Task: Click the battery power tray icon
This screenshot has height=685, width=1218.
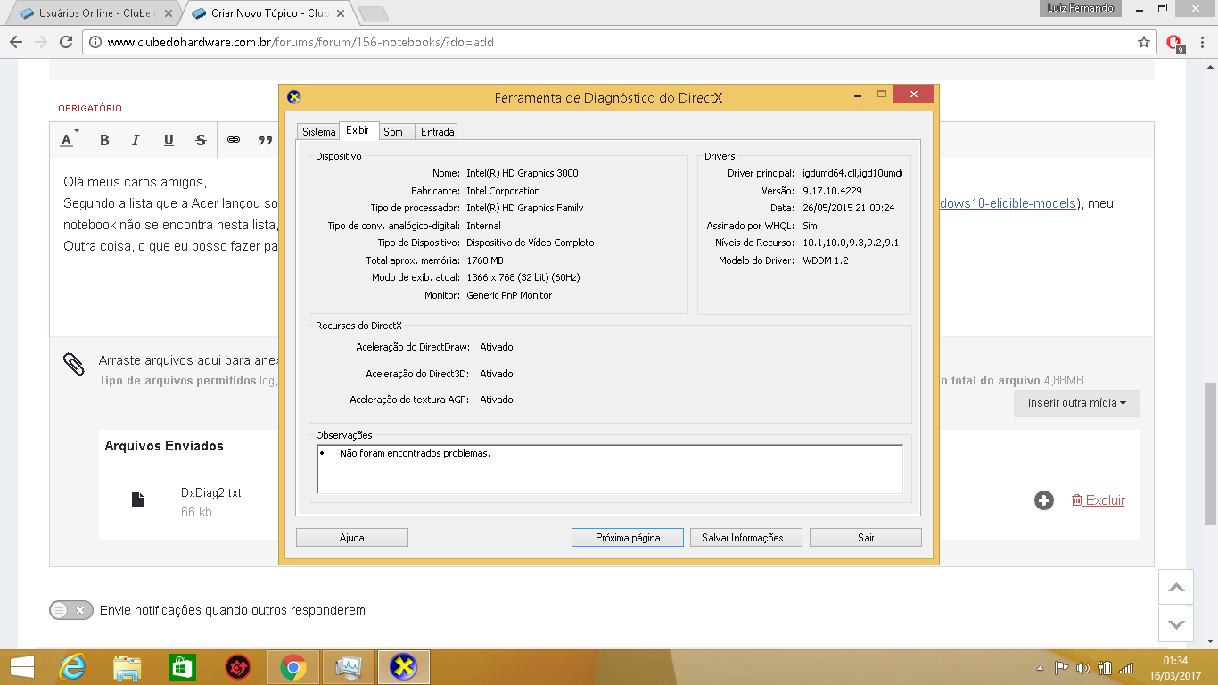Action: pos(1105,667)
